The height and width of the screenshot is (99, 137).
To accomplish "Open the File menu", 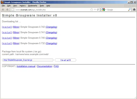I will click(x=3, y=6).
